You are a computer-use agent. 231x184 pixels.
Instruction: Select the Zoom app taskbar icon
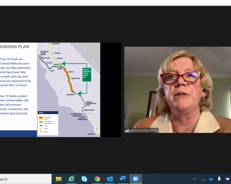coord(135,179)
